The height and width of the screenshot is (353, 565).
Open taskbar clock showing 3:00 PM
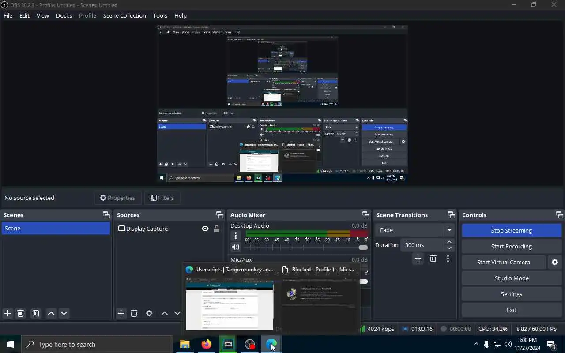pos(527,344)
